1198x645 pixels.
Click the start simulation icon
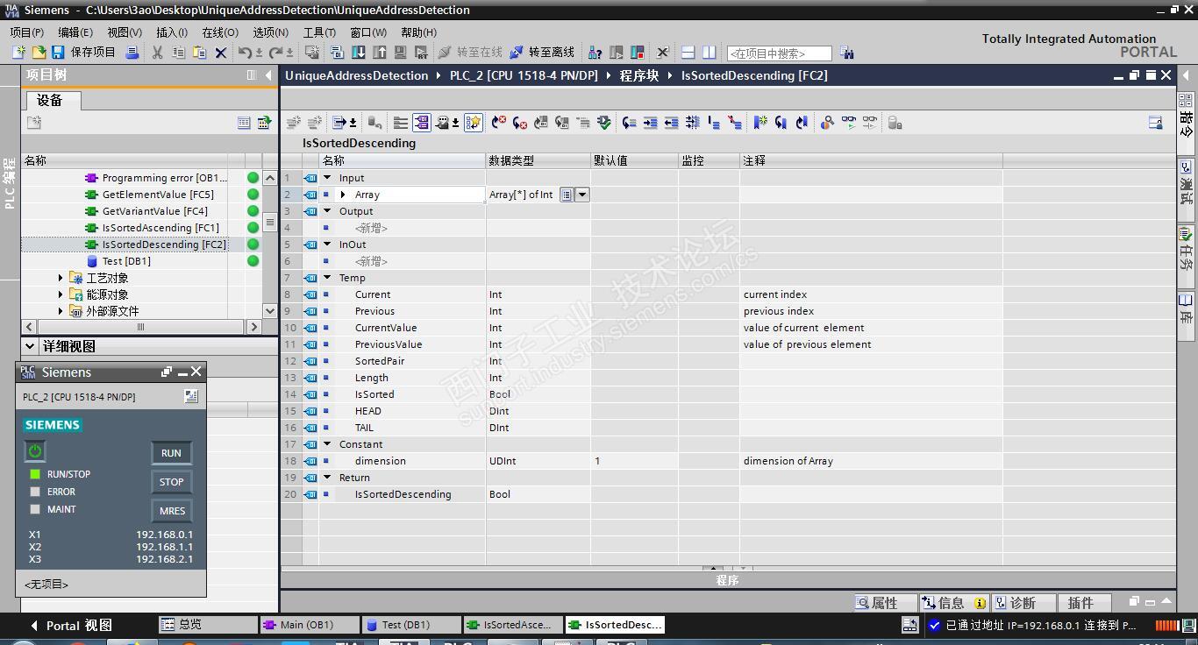point(400,53)
